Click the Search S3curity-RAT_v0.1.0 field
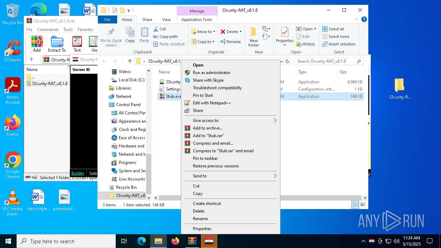This screenshot has height=248, width=441. click(x=329, y=61)
